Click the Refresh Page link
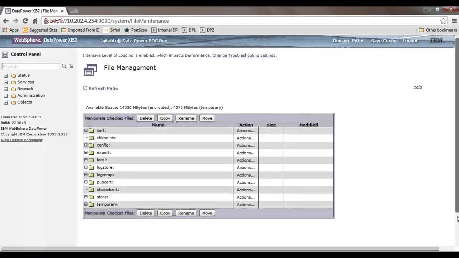 click(103, 88)
